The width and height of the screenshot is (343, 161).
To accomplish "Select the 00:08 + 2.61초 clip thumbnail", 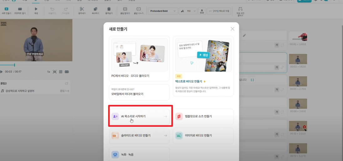I will point(298,103).
